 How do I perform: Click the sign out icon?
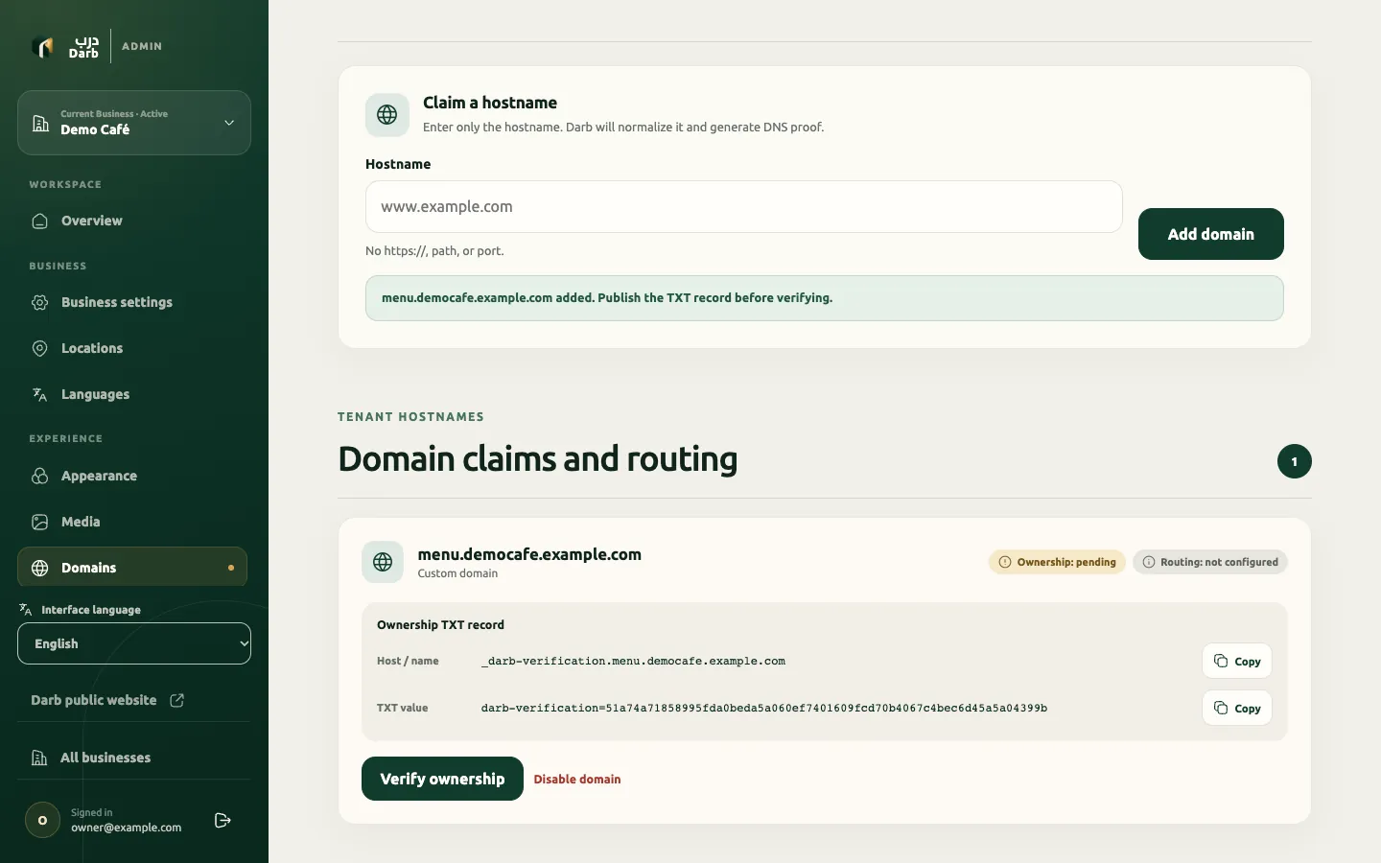pyautogui.click(x=222, y=820)
